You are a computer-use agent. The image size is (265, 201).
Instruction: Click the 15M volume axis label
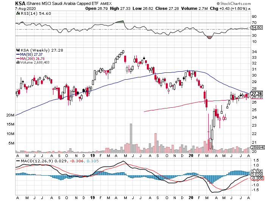10,124
